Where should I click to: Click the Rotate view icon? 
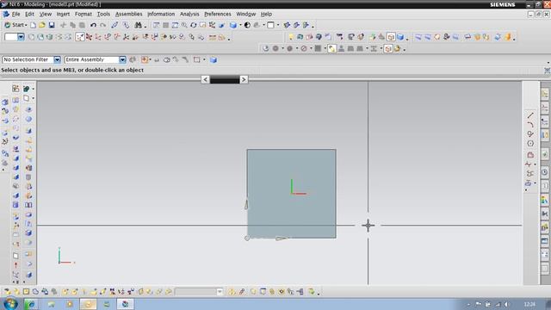coord(194,25)
